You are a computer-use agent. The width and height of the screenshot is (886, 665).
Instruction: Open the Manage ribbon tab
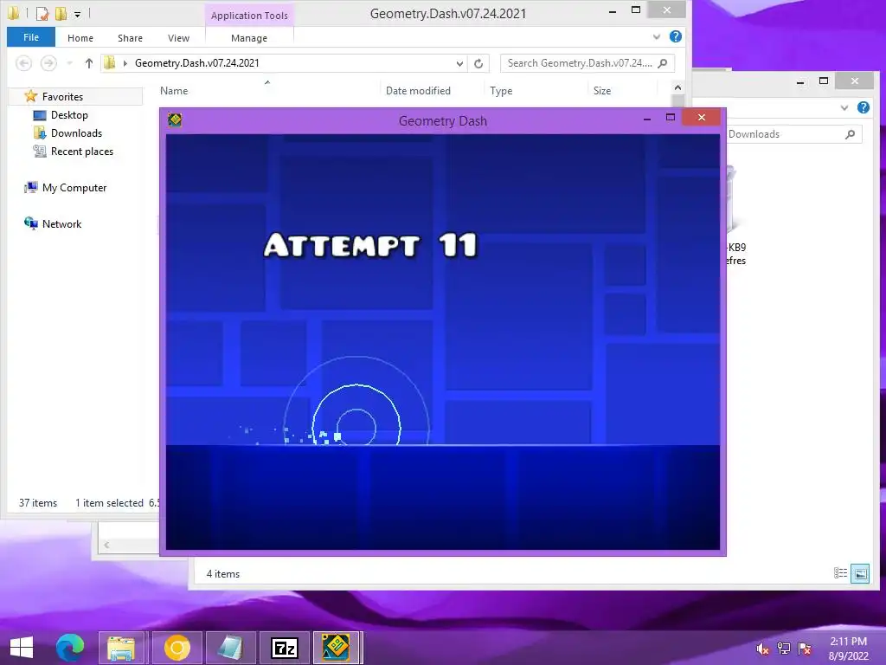pyautogui.click(x=249, y=38)
